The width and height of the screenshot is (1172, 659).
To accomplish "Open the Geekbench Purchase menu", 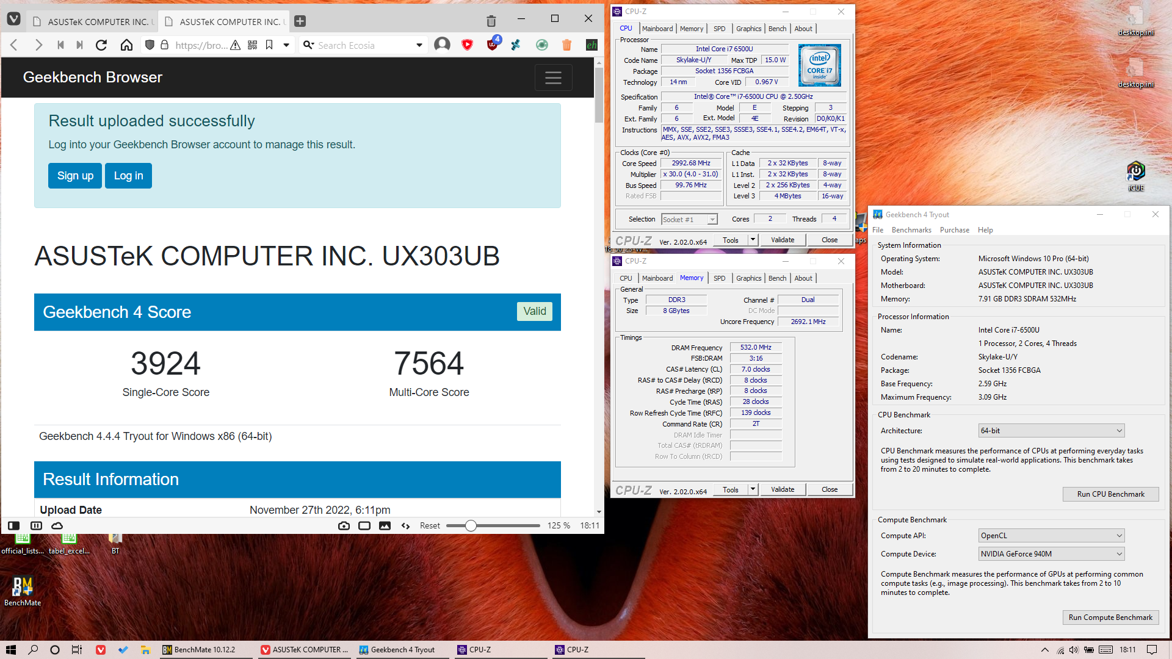I will point(954,230).
